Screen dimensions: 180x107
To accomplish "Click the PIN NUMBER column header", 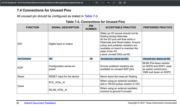I will pyautogui.click(x=91, y=28).
